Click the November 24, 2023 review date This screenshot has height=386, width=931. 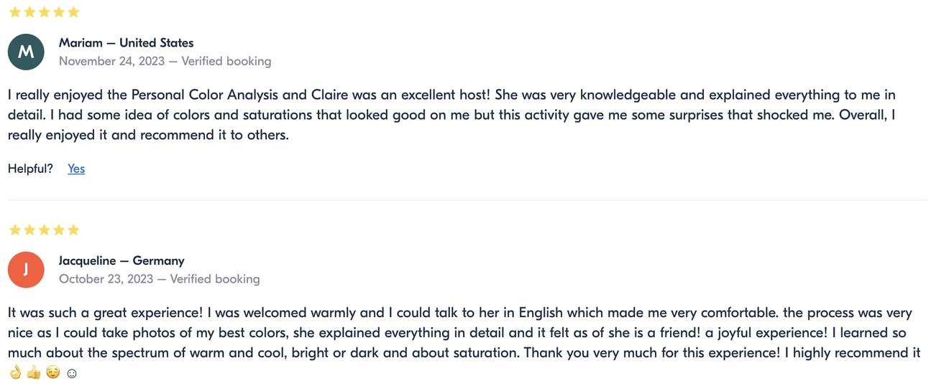(111, 62)
